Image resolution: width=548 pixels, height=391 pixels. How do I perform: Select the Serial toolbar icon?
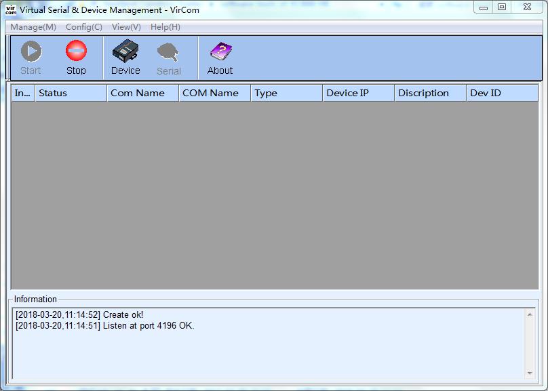click(x=168, y=53)
